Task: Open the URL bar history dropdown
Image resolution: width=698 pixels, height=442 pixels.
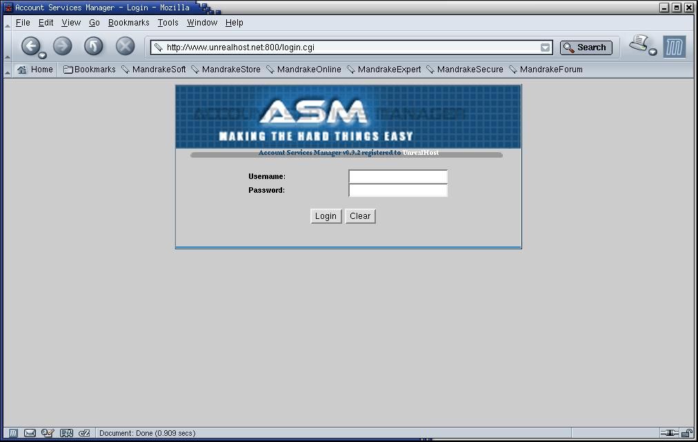Action: 545,47
